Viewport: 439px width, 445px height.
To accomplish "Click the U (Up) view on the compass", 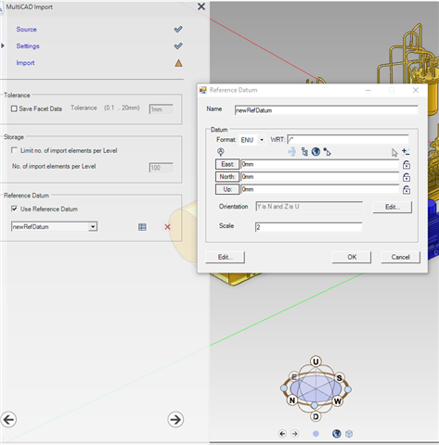I will tap(316, 362).
